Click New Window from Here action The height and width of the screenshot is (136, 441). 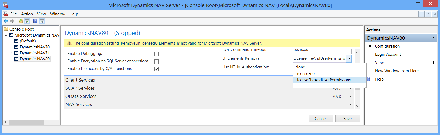coord(397,71)
